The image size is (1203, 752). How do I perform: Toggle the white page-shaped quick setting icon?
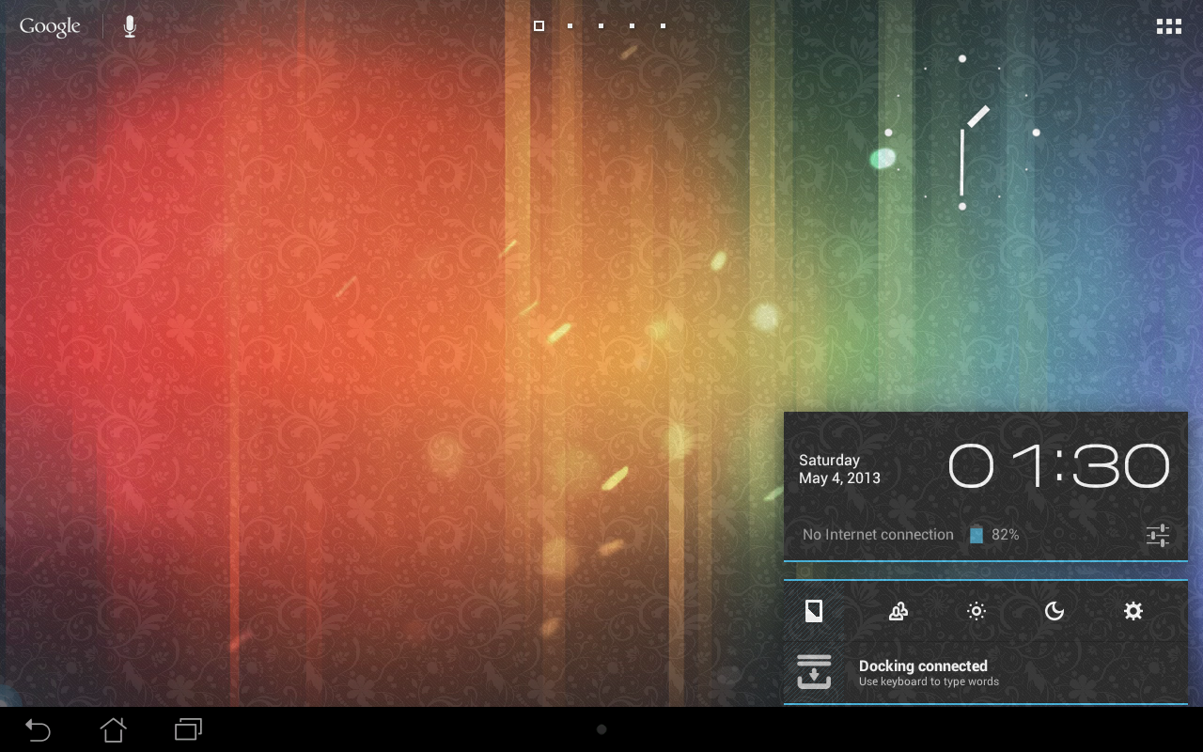click(814, 611)
